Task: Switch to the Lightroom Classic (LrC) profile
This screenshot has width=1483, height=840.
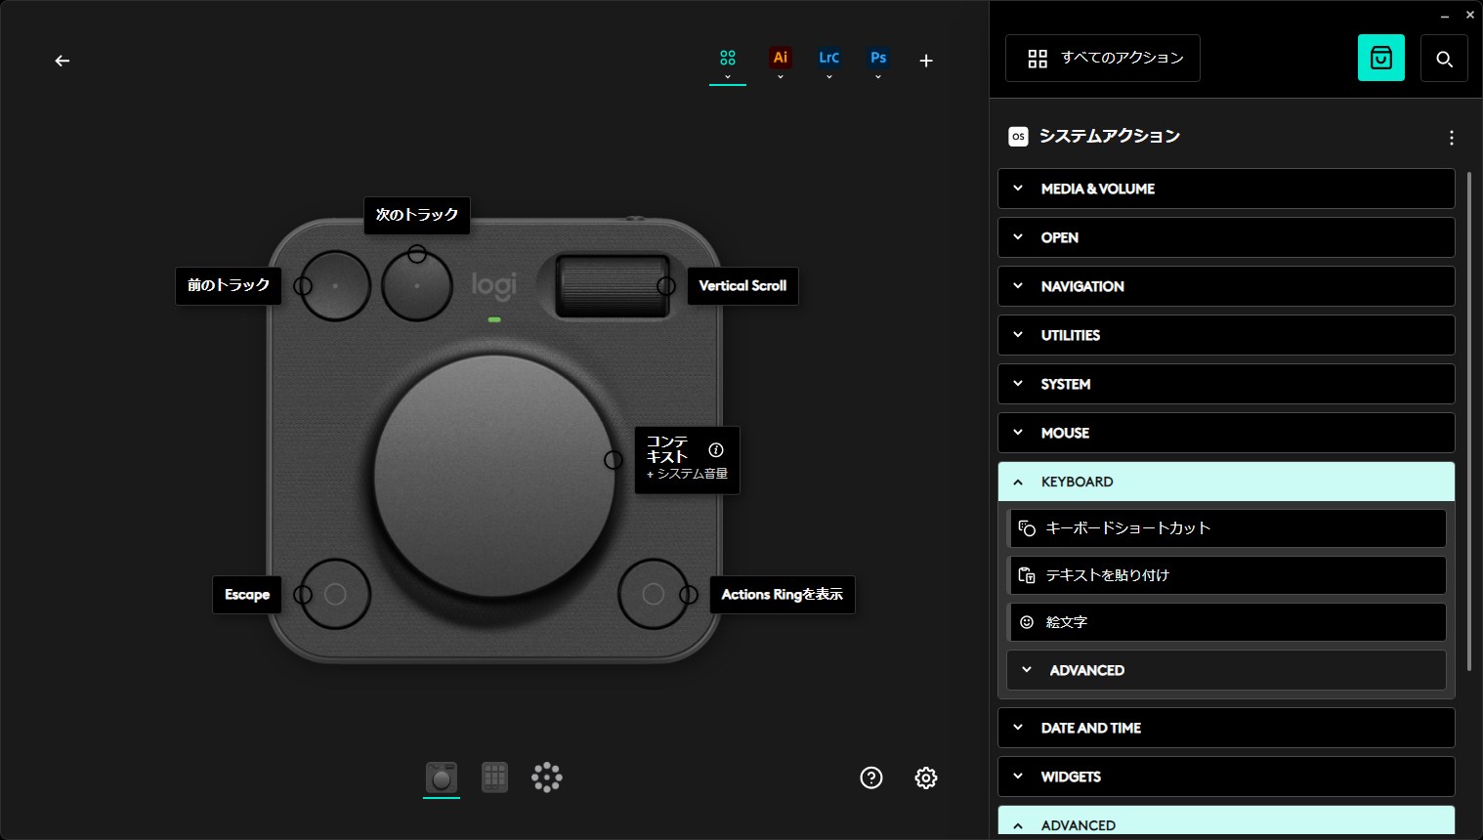Action: pos(828,58)
